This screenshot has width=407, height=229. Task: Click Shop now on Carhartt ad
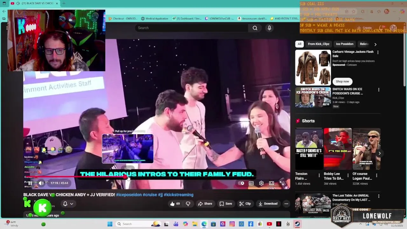342,81
